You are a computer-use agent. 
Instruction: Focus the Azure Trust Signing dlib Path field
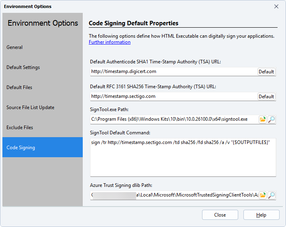173,195
